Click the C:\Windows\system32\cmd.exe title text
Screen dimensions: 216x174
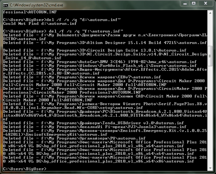point(36,5)
